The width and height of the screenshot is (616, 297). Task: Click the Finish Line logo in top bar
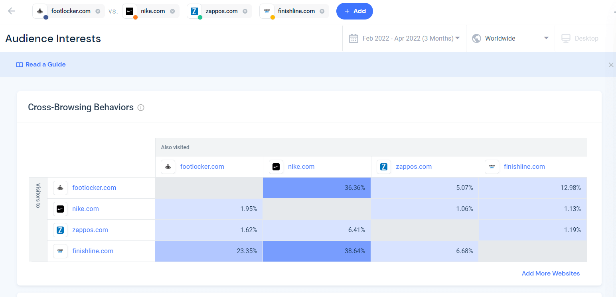tap(267, 11)
